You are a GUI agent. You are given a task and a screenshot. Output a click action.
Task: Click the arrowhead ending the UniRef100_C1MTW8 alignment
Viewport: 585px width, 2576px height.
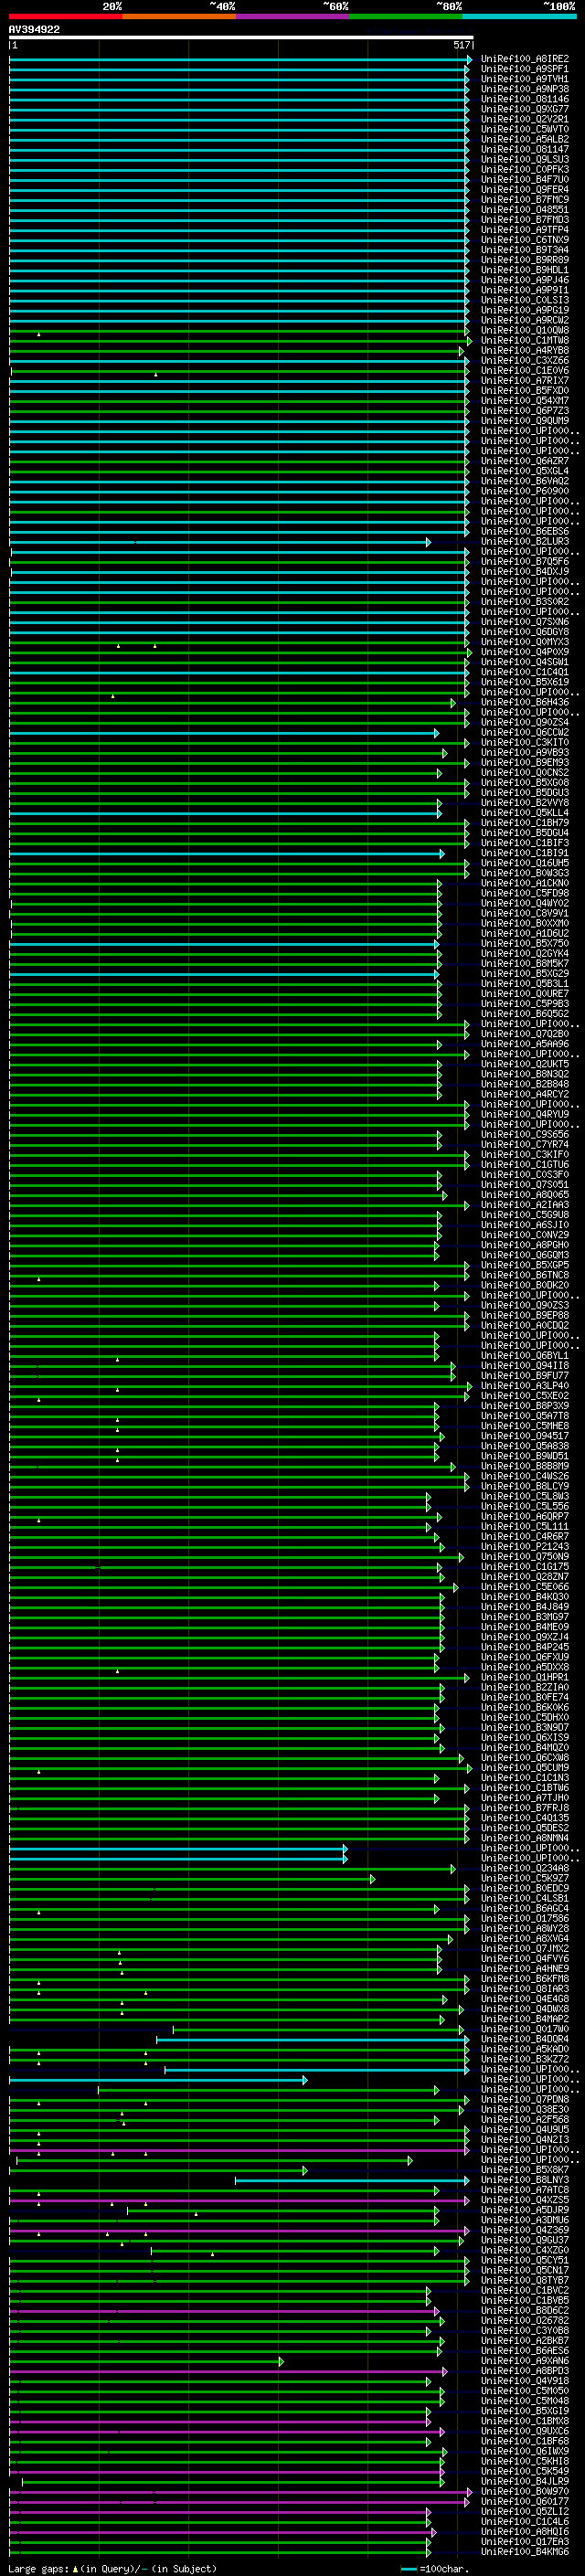(x=470, y=340)
